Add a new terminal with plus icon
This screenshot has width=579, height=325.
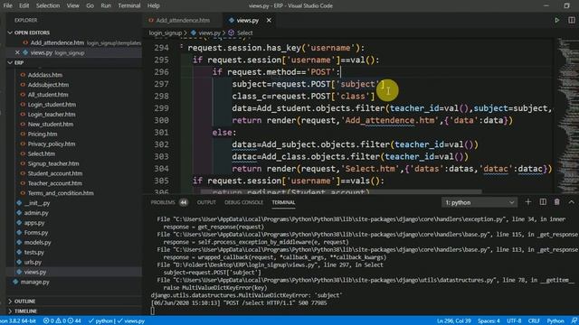pyautogui.click(x=528, y=202)
